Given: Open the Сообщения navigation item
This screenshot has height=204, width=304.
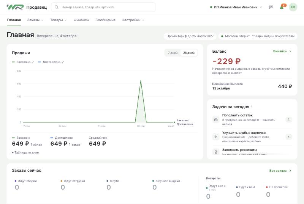Looking at the screenshot, I should coord(105,20).
